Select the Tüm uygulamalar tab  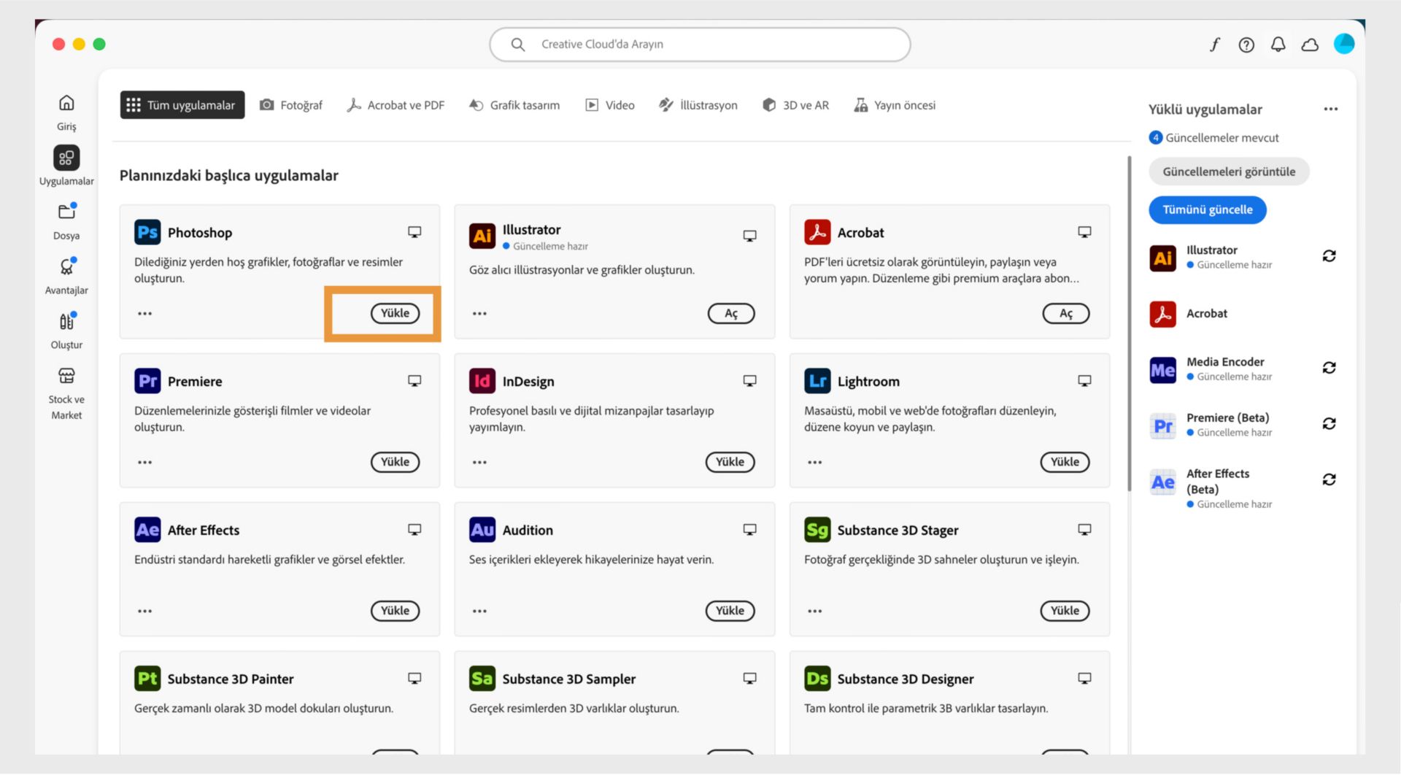[x=182, y=105]
